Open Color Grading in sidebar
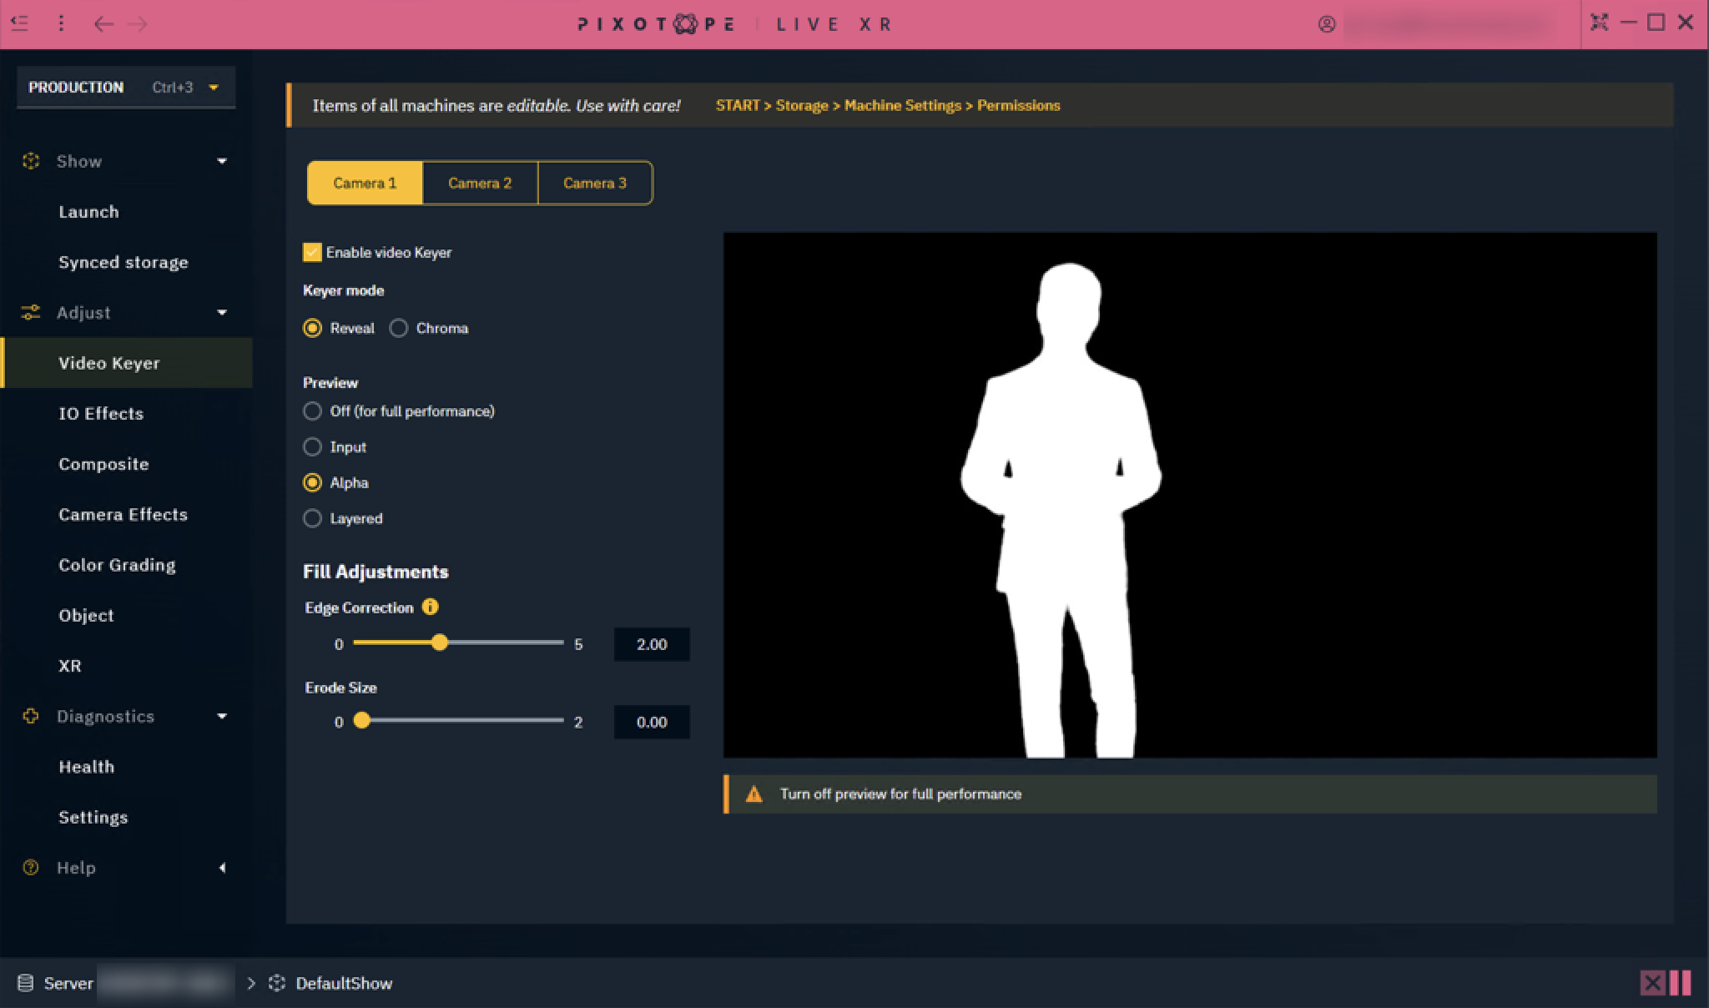Image resolution: width=1709 pixels, height=1008 pixels. (x=117, y=565)
